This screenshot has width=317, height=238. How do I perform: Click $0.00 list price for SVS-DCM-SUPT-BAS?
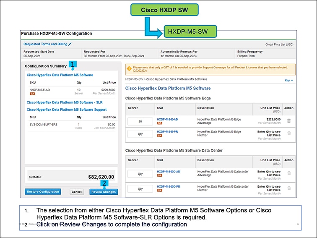[x=112, y=125]
